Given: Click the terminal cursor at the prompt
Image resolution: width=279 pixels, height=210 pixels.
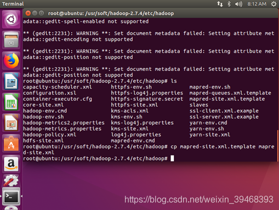Looking at the screenshot, I should [x=172, y=158].
